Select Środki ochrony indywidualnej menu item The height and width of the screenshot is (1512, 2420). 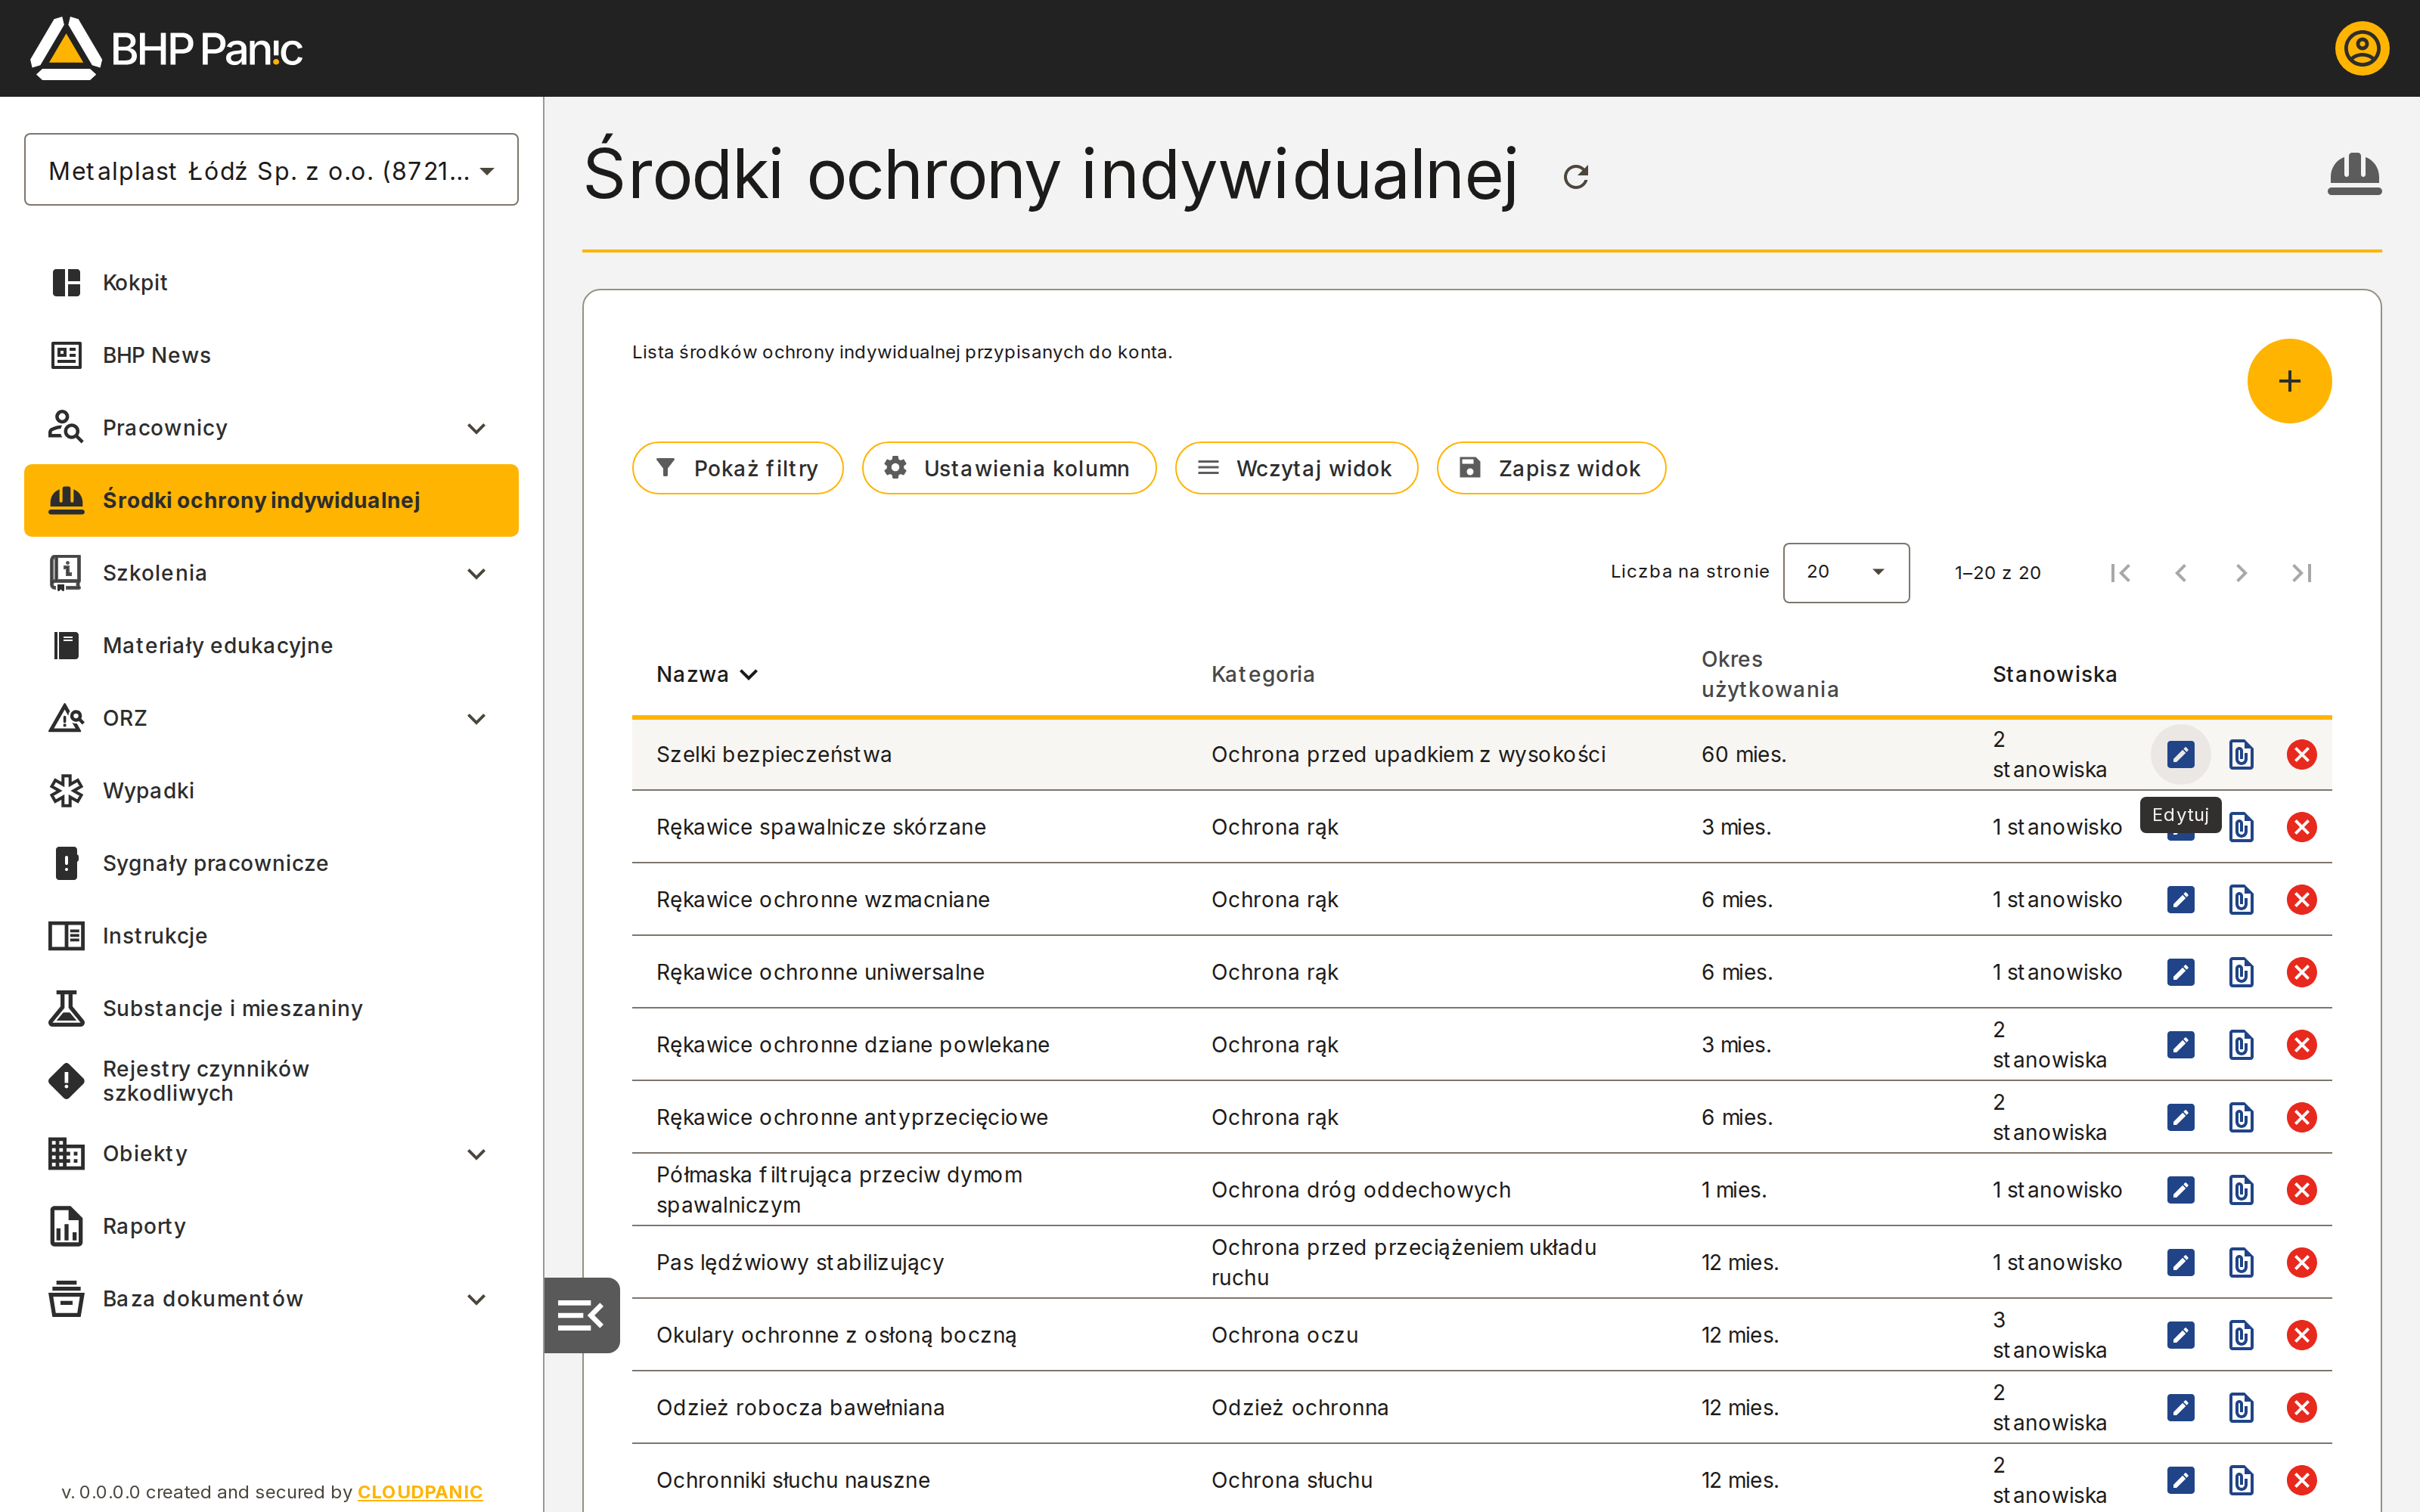coord(271,500)
